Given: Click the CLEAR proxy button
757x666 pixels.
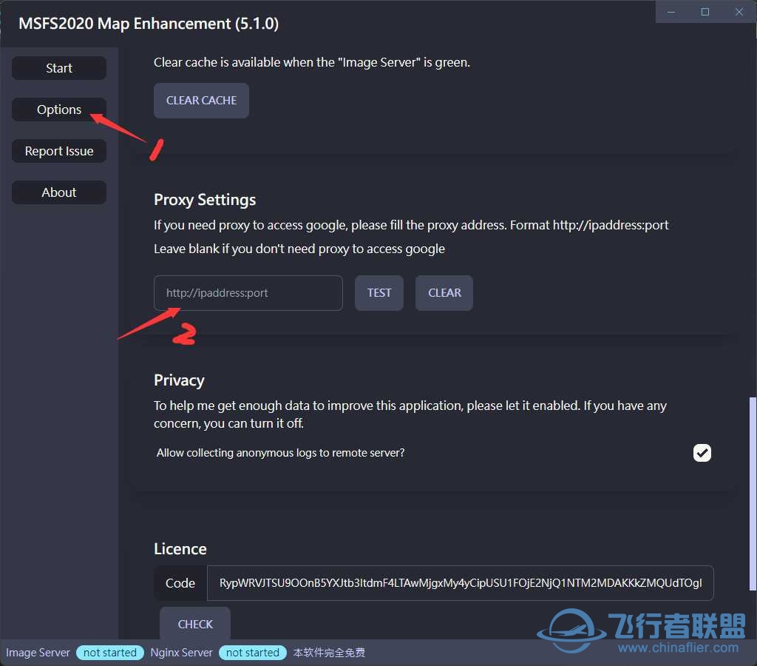Looking at the screenshot, I should coord(444,293).
